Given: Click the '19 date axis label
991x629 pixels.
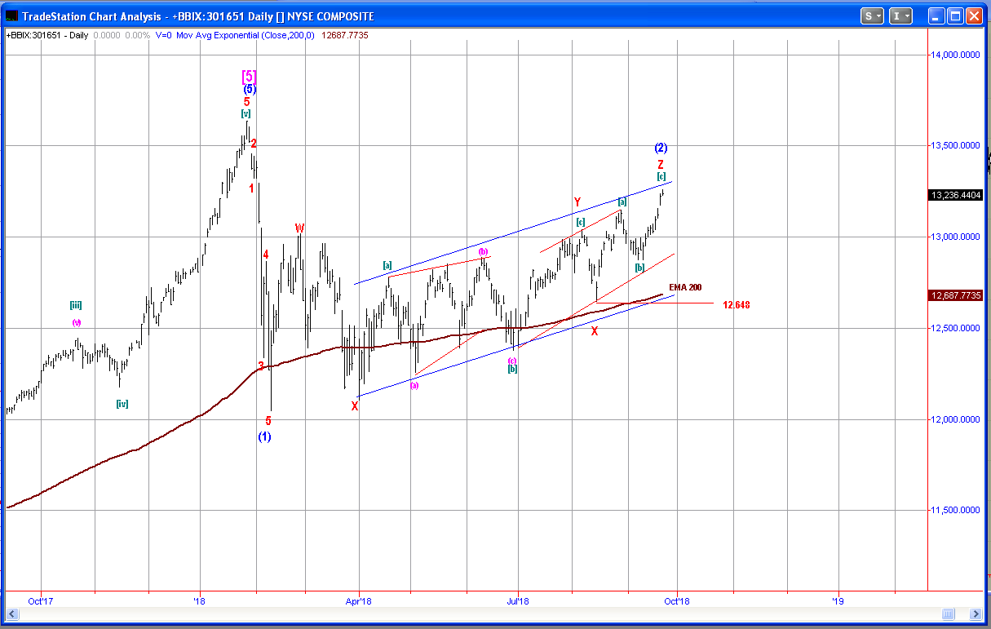Looking at the screenshot, I should pyautogui.click(x=838, y=600).
